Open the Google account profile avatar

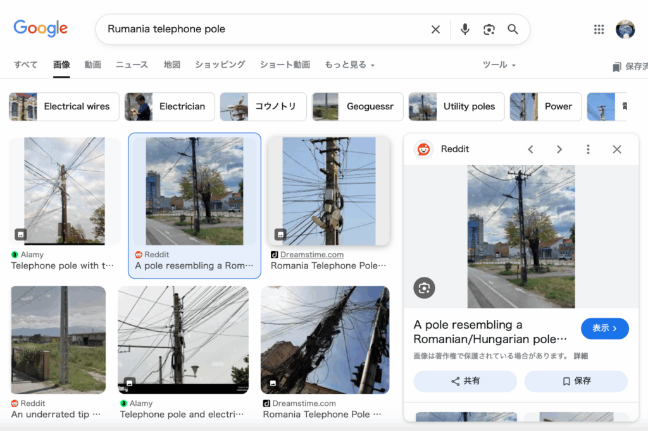click(x=625, y=29)
